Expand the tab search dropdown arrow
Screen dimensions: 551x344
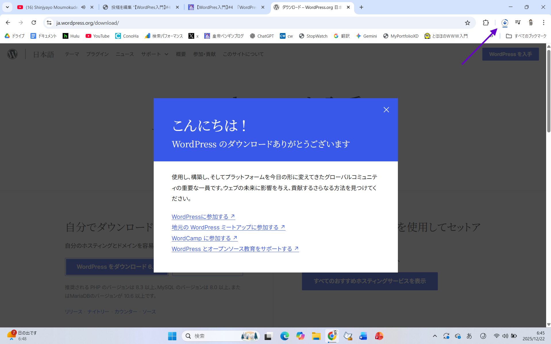(7, 7)
